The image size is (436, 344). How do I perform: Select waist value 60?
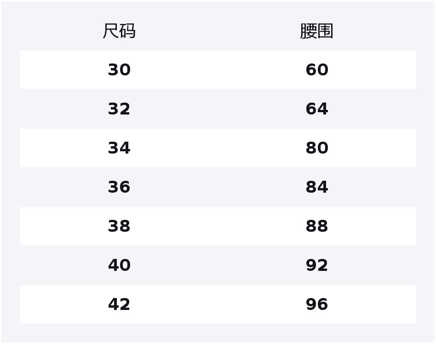(316, 70)
